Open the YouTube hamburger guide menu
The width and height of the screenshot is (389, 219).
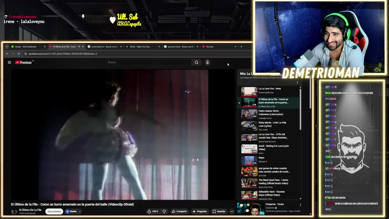(9, 62)
